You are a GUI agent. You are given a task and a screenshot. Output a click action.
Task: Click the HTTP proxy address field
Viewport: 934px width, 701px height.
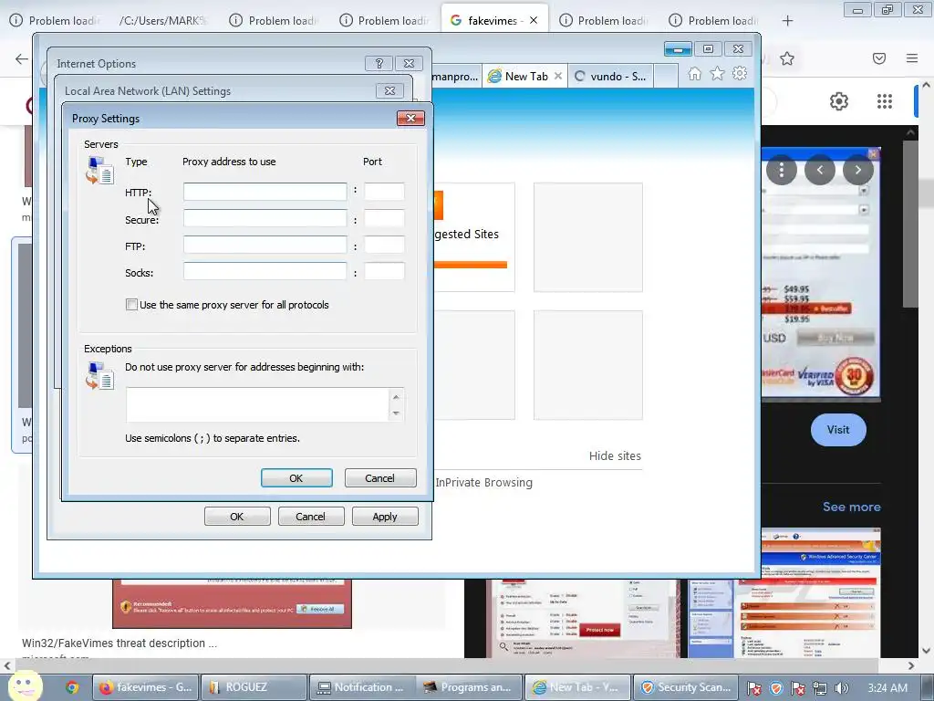tap(265, 192)
